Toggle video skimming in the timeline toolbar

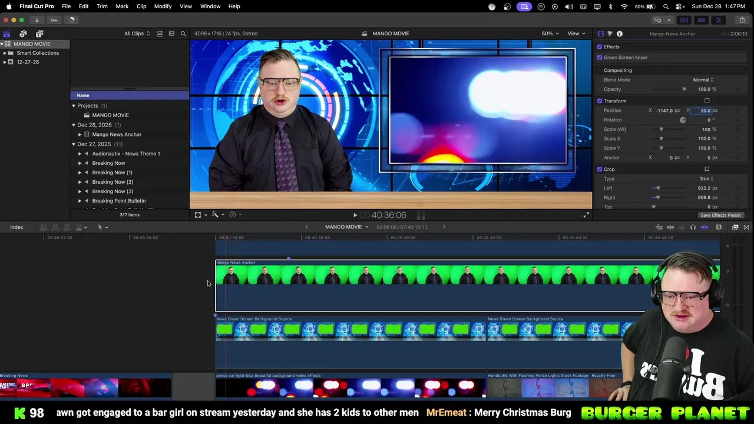pos(670,227)
